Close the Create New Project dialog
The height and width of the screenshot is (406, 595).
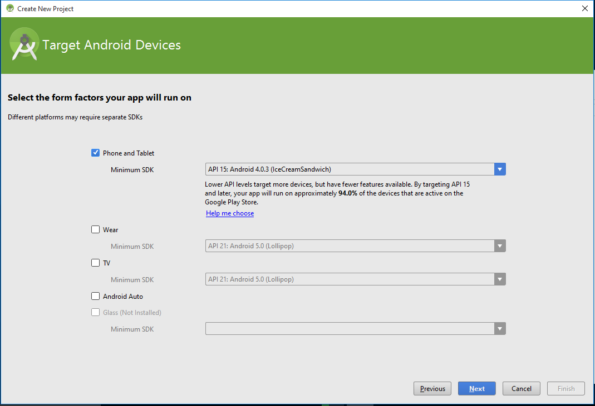coord(584,8)
